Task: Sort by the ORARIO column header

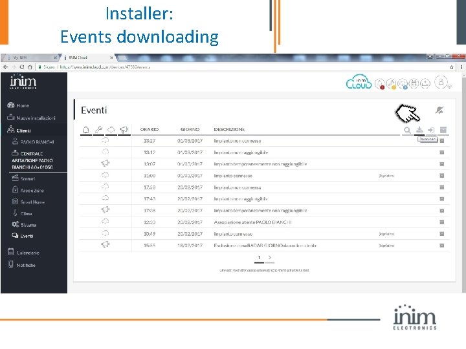Action: pyautogui.click(x=150, y=129)
